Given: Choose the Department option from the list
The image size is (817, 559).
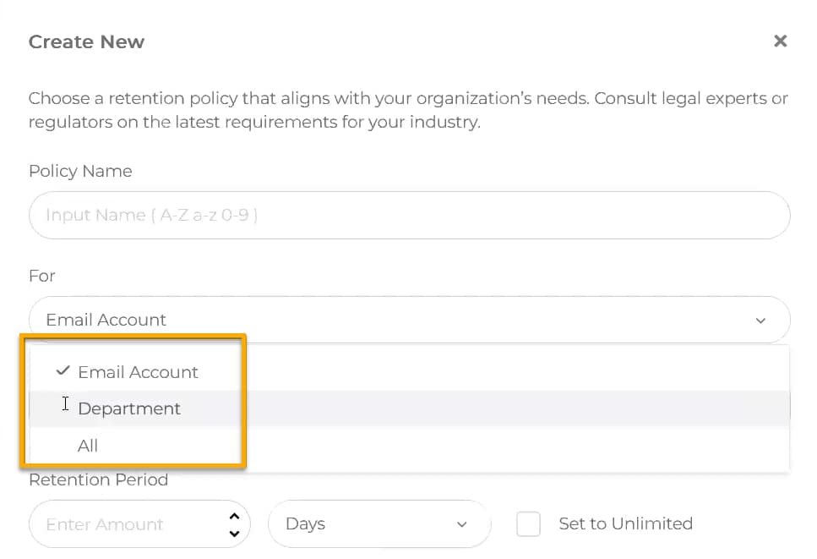Looking at the screenshot, I should (409, 408).
